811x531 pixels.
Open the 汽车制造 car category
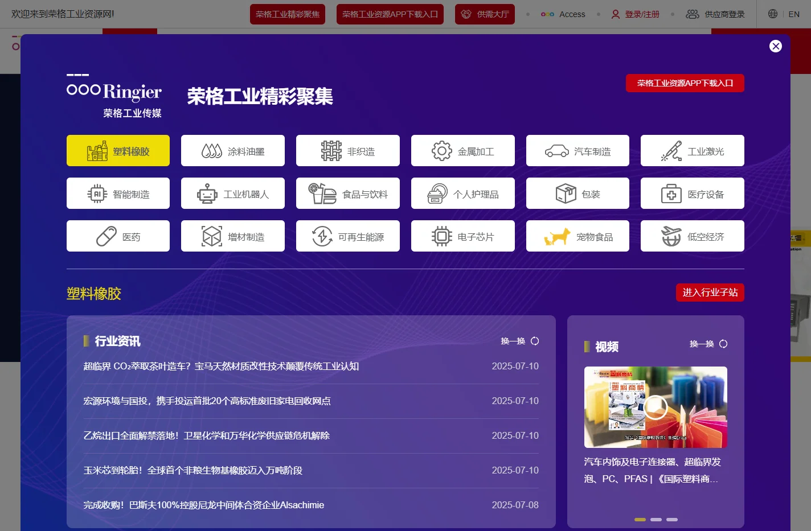tap(577, 151)
